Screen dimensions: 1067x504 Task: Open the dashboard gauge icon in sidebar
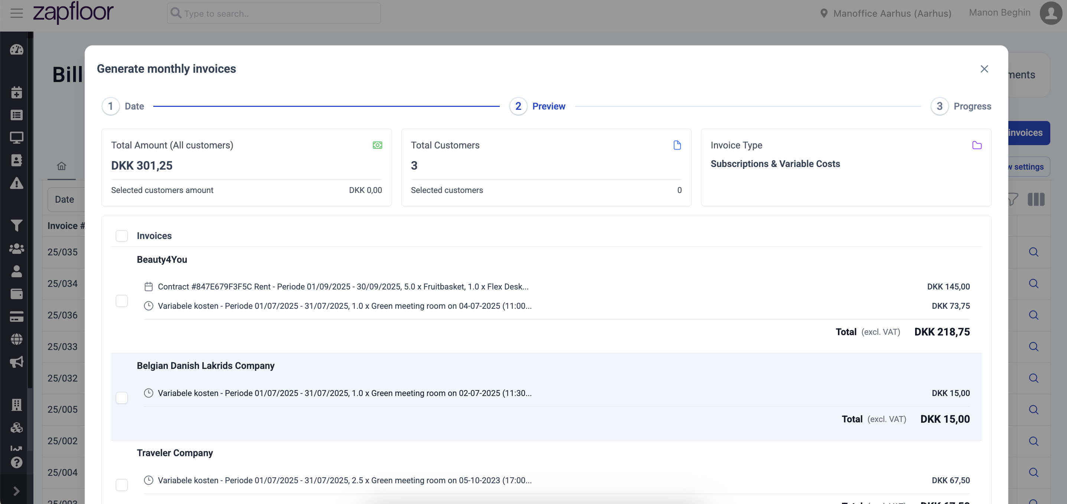[x=17, y=50]
